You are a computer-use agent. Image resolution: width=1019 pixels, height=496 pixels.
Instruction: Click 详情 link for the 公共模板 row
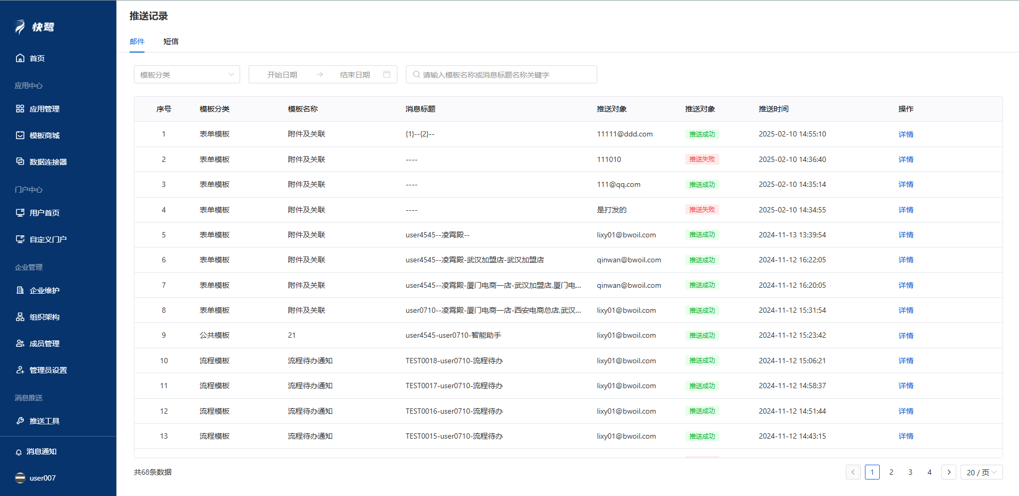[x=905, y=336]
